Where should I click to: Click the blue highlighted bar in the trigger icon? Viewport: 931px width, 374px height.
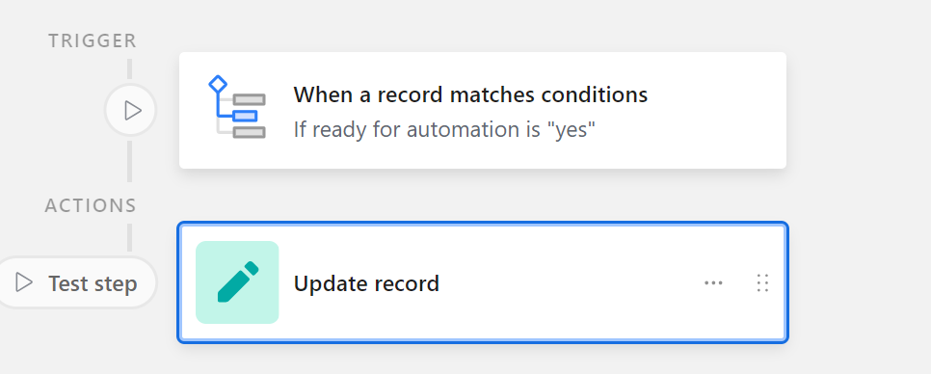point(245,116)
